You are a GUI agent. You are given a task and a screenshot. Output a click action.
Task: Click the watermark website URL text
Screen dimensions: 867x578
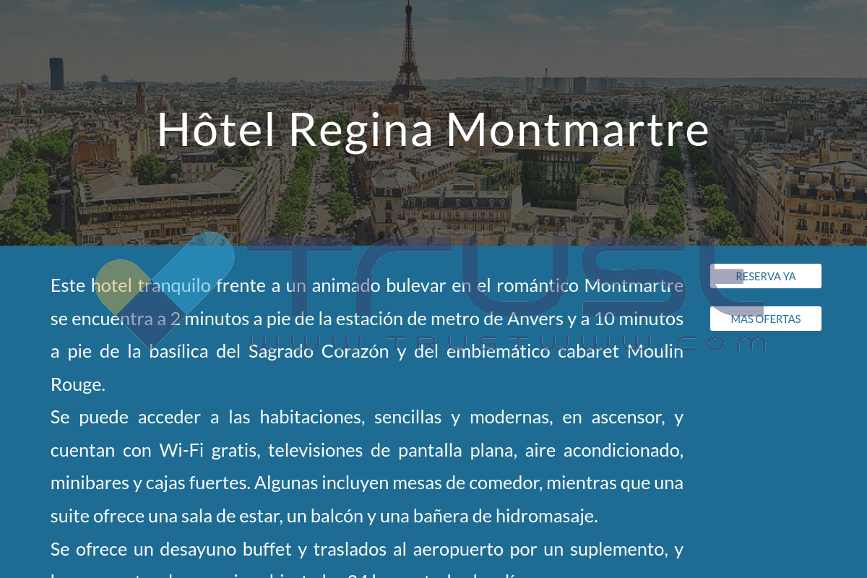click(x=506, y=343)
